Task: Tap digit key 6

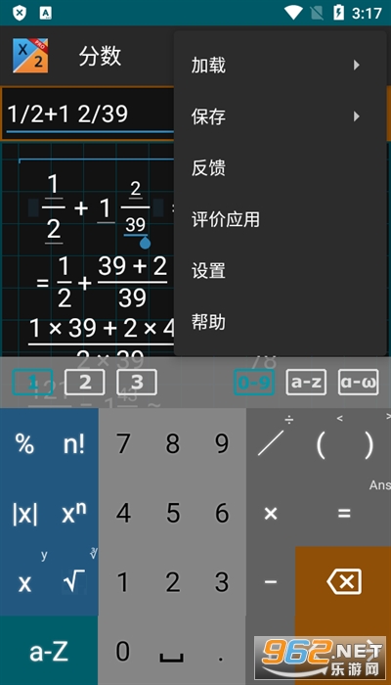Action: point(222,514)
